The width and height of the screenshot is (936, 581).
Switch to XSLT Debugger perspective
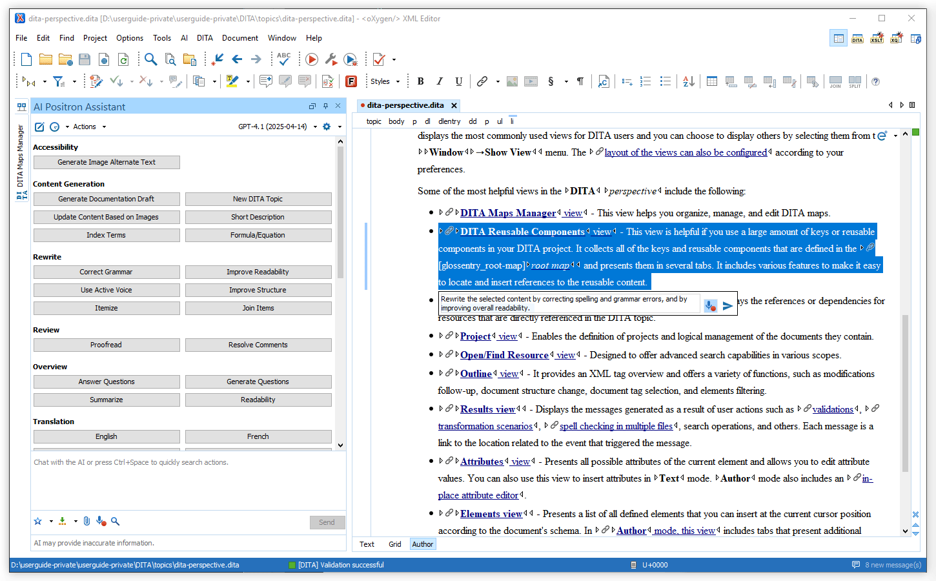pos(877,39)
